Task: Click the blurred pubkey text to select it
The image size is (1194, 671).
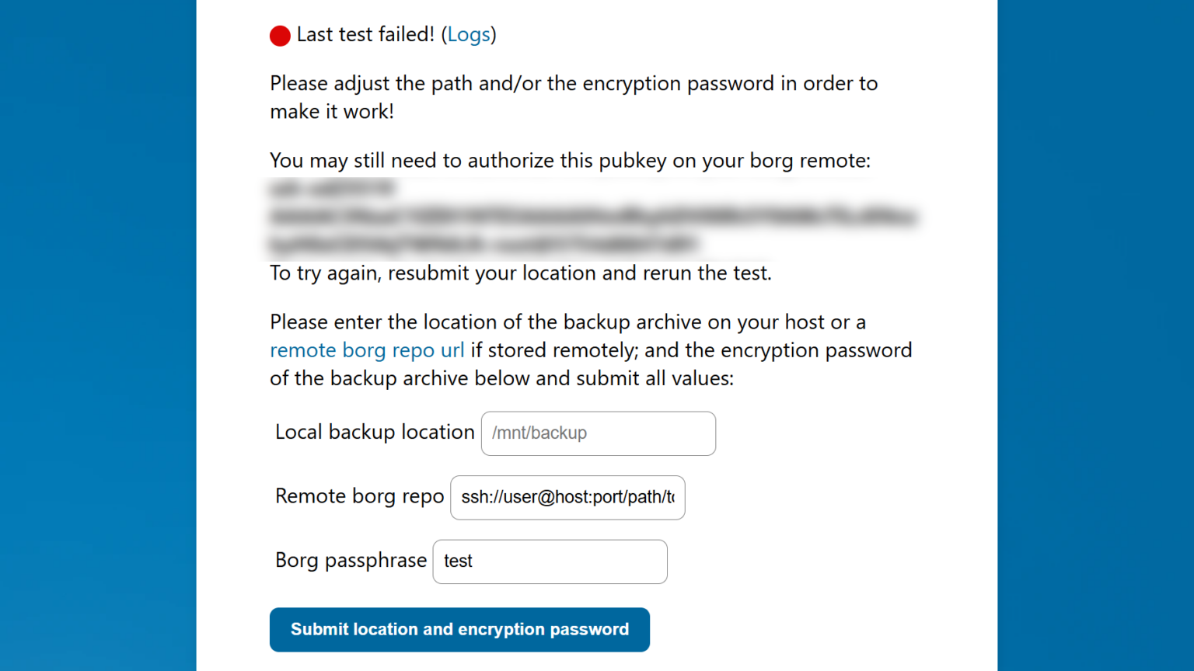Action: (591, 216)
